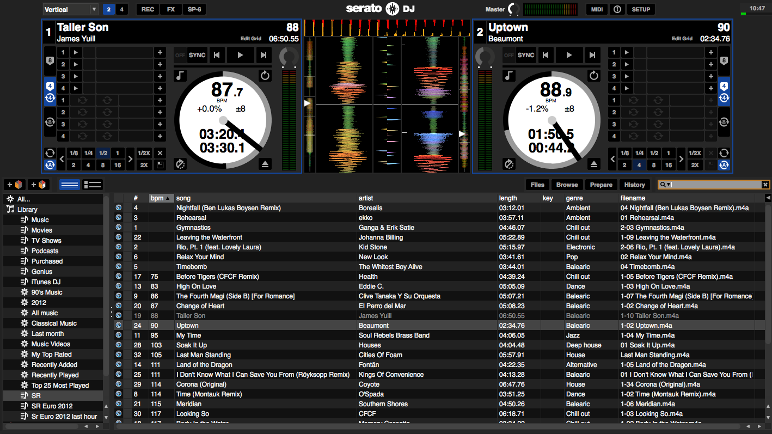Click the info icon in the top bar
Image resolution: width=772 pixels, height=434 pixels.
[x=617, y=9]
